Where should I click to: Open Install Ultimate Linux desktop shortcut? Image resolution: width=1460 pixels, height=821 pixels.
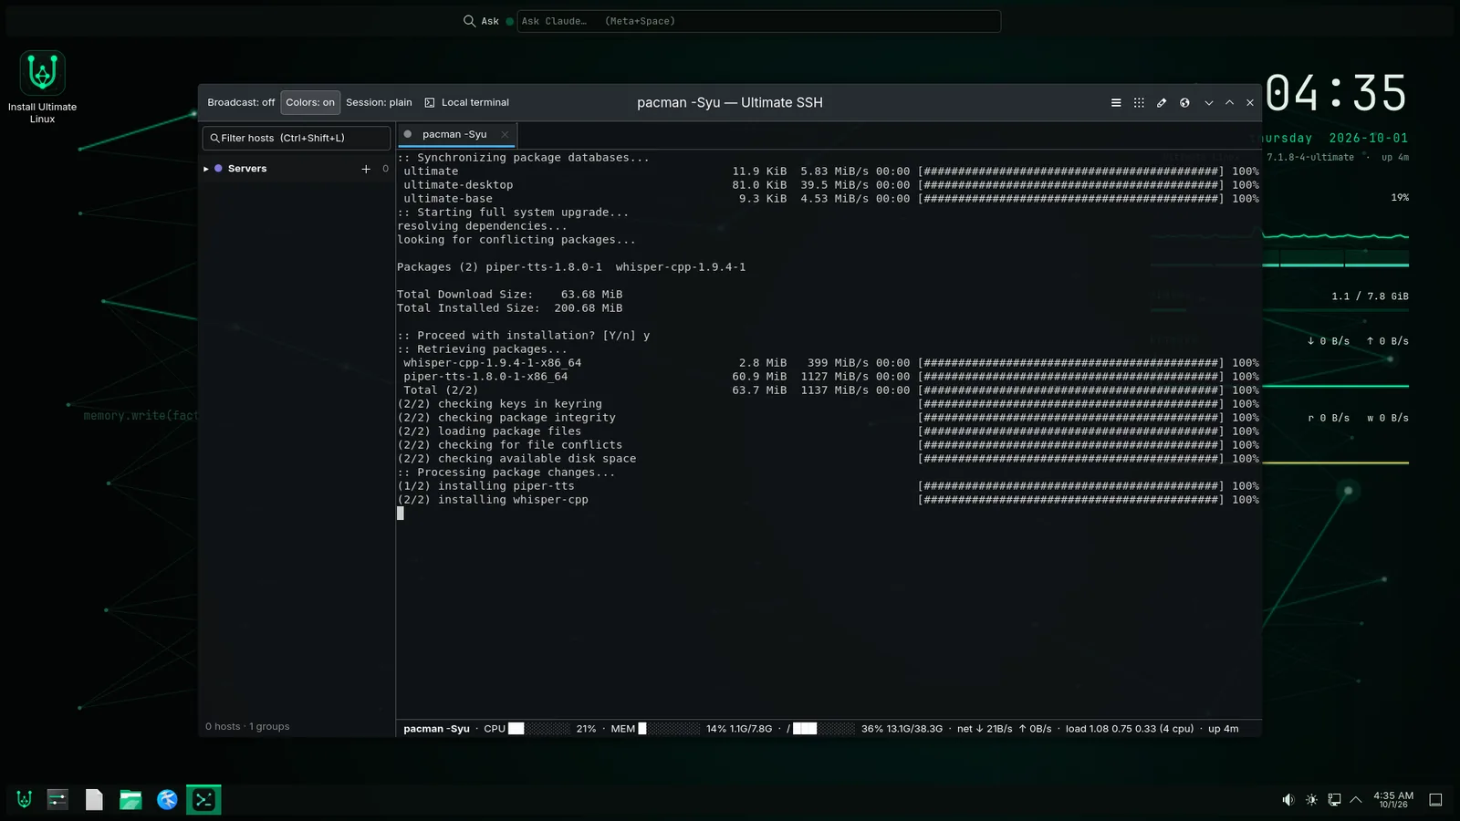tap(42, 88)
